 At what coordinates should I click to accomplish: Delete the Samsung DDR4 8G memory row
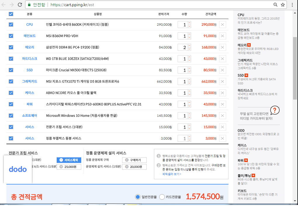point(222,47)
